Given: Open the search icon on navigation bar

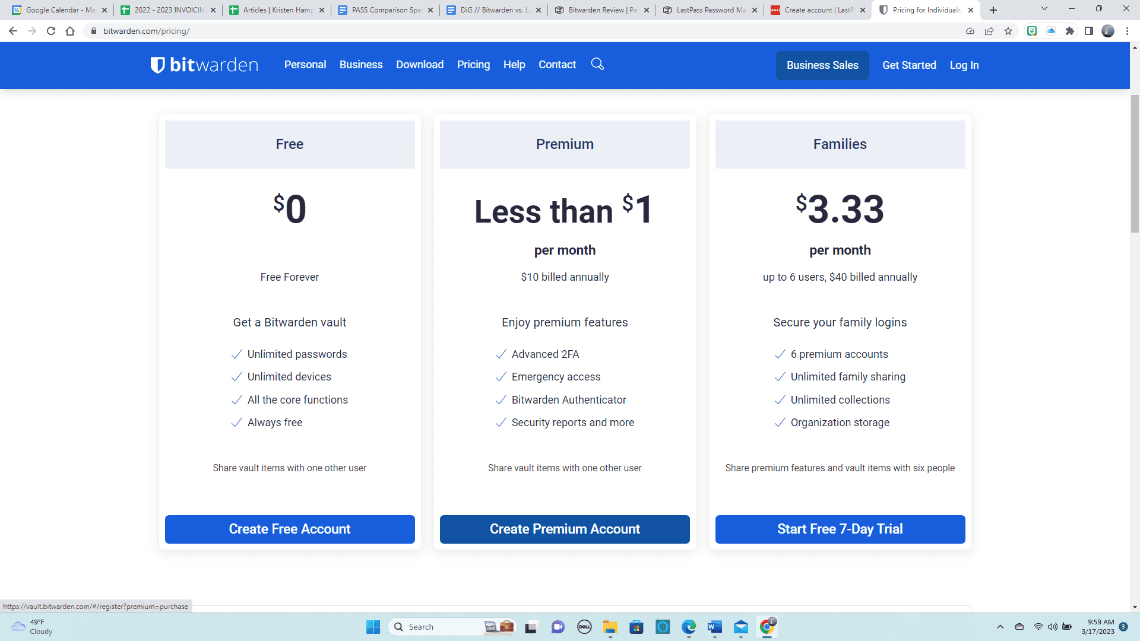Looking at the screenshot, I should pos(598,64).
